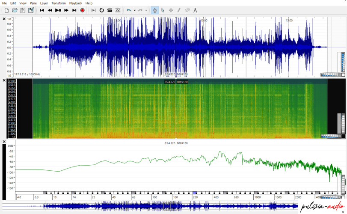Pick the Edit (move) tool
347x214 pixels.
(171, 10)
